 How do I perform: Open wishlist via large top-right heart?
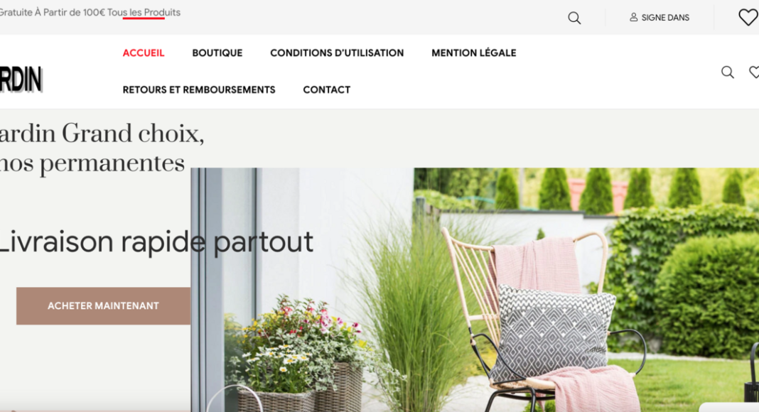748,18
